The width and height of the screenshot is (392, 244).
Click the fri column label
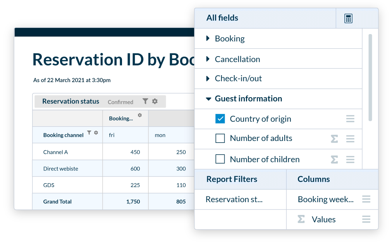(112, 135)
